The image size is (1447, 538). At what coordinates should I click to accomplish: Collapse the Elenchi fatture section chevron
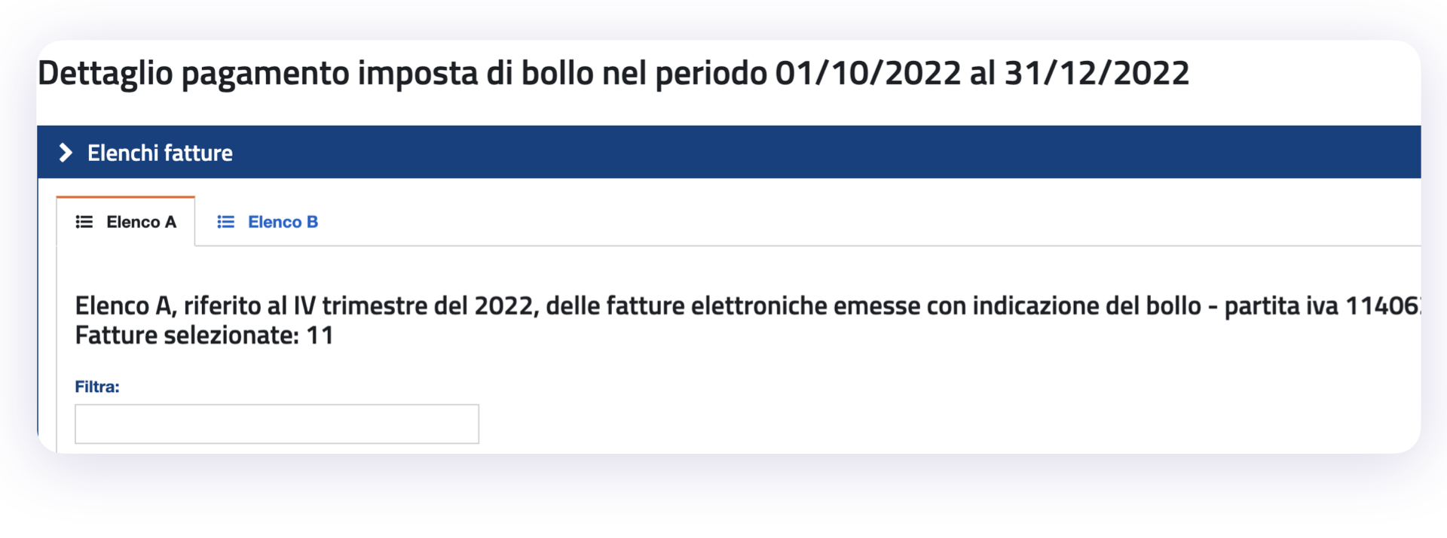(66, 153)
